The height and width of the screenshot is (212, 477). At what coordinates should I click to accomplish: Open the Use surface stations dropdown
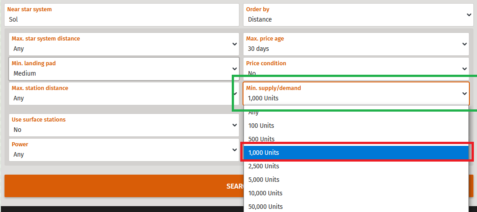pos(124,125)
